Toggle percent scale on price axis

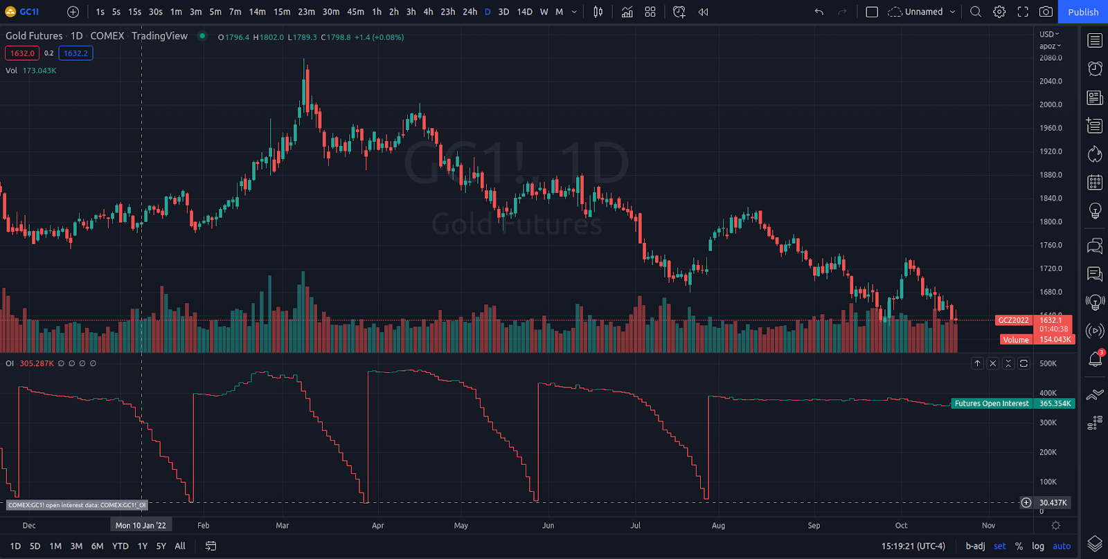click(x=1019, y=546)
